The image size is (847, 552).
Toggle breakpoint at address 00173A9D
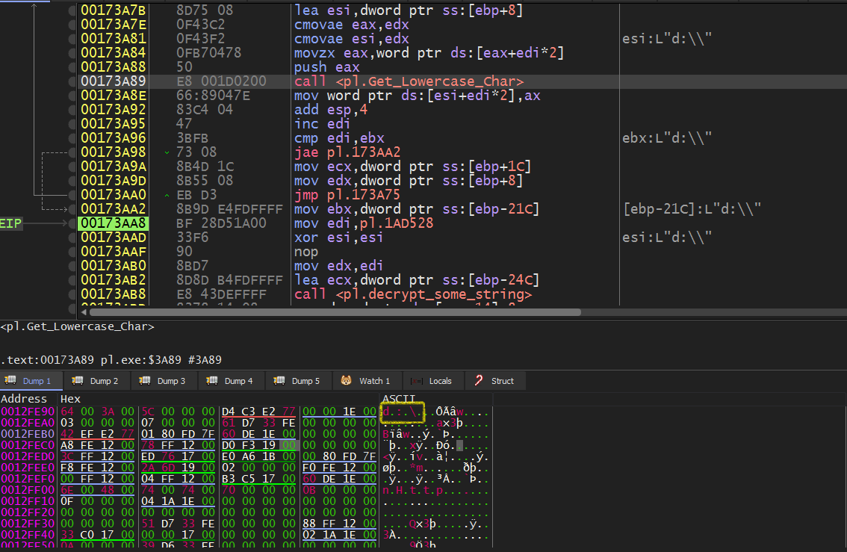click(72, 181)
